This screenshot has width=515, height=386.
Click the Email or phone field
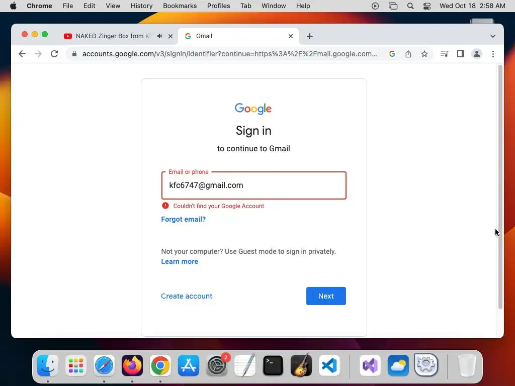[253, 185]
